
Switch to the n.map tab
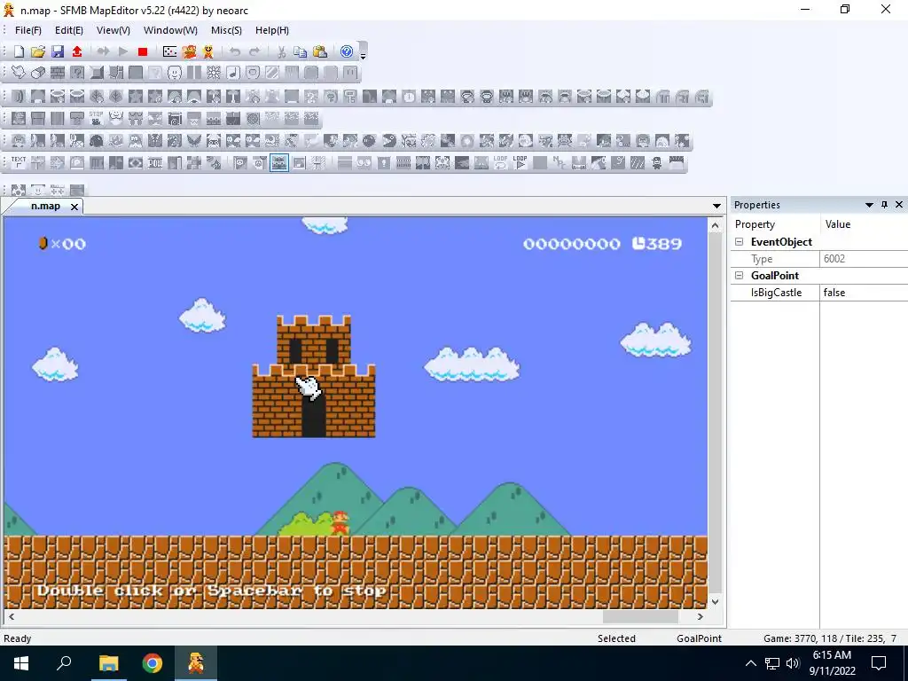pyautogui.click(x=45, y=206)
